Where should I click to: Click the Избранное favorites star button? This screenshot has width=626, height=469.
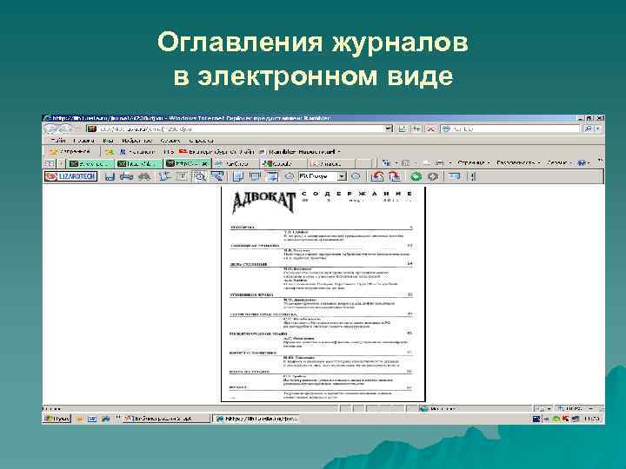point(70,151)
